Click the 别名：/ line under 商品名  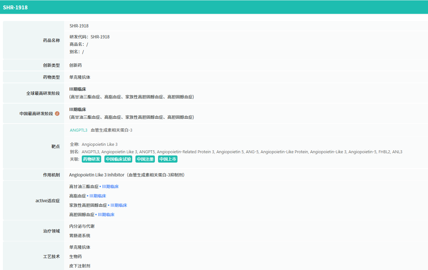(x=77, y=52)
